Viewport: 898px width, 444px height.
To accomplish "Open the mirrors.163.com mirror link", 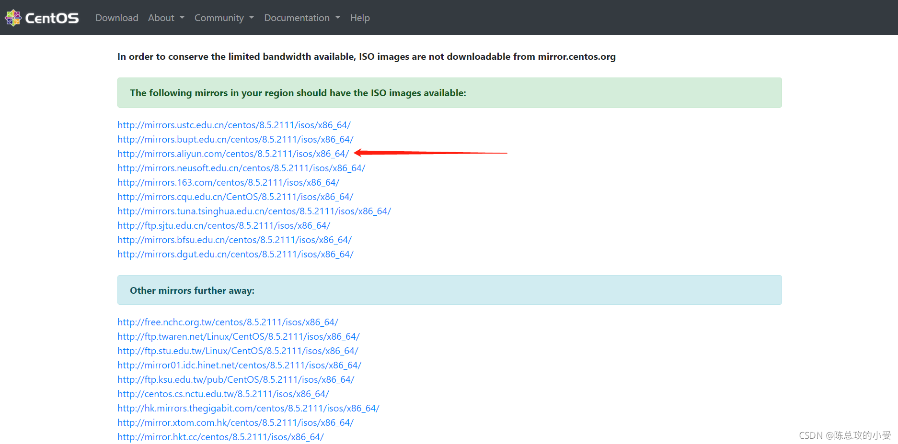I will pyautogui.click(x=228, y=182).
